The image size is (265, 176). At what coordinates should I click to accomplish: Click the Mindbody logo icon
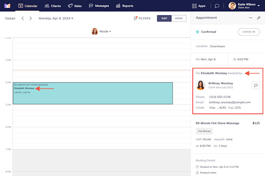[x=7, y=6]
